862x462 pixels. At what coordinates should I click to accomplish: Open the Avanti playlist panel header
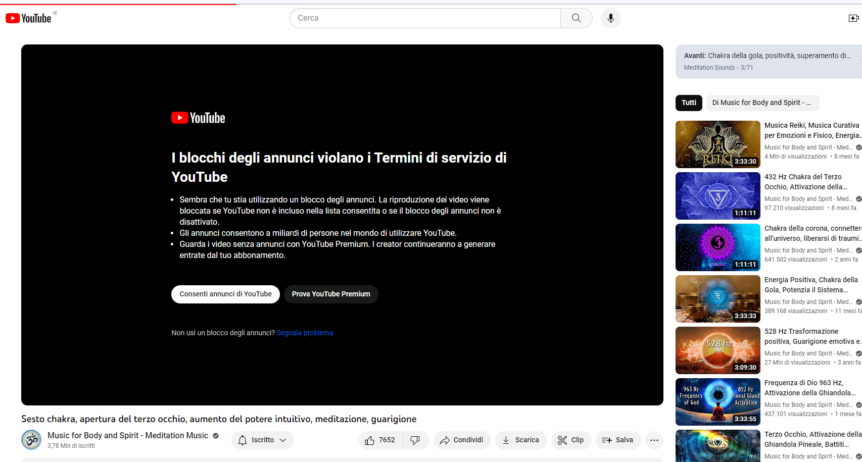[769, 61]
